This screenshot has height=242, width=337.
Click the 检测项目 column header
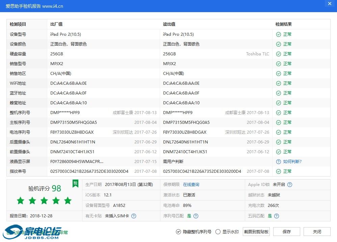[x=18, y=24]
